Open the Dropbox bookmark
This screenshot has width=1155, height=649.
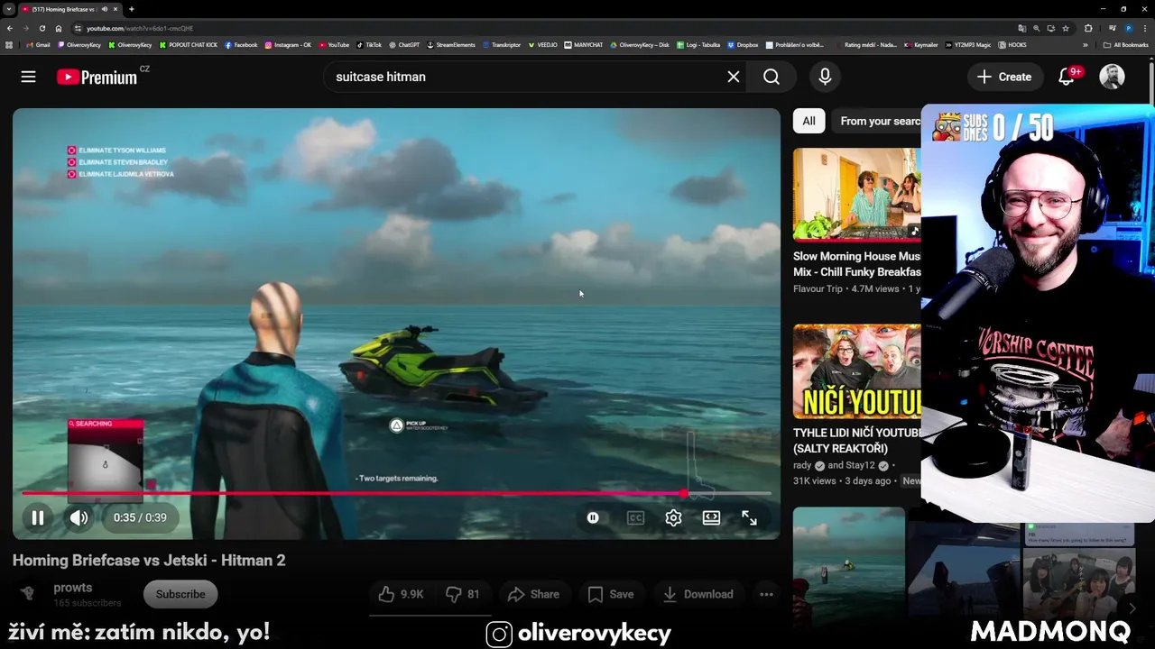743,44
